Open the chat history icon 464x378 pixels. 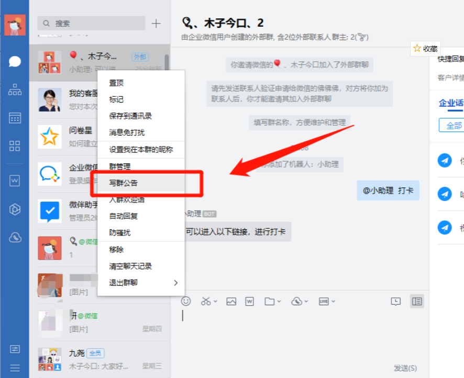[x=395, y=302]
